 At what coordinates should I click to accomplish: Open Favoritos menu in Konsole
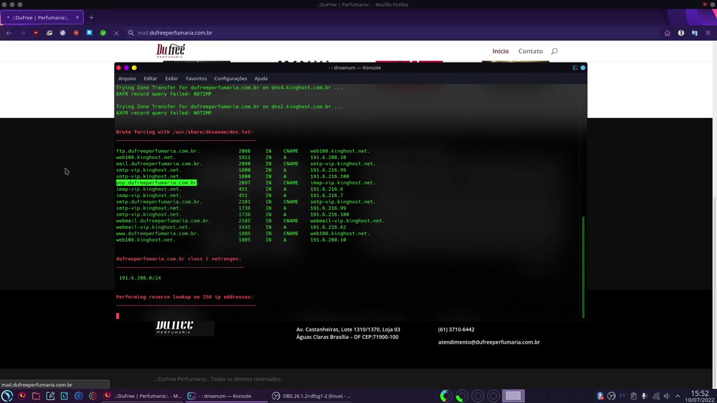196,78
